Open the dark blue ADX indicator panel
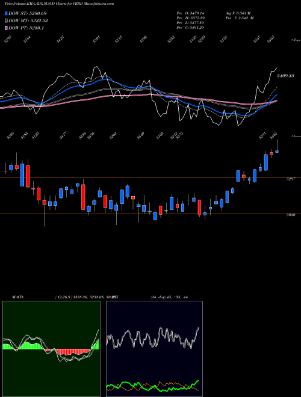301x397 pixels. pos(154,349)
